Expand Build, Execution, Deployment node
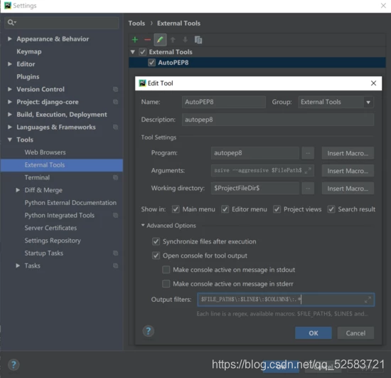Image resolution: width=391 pixels, height=378 pixels. coord(10,115)
